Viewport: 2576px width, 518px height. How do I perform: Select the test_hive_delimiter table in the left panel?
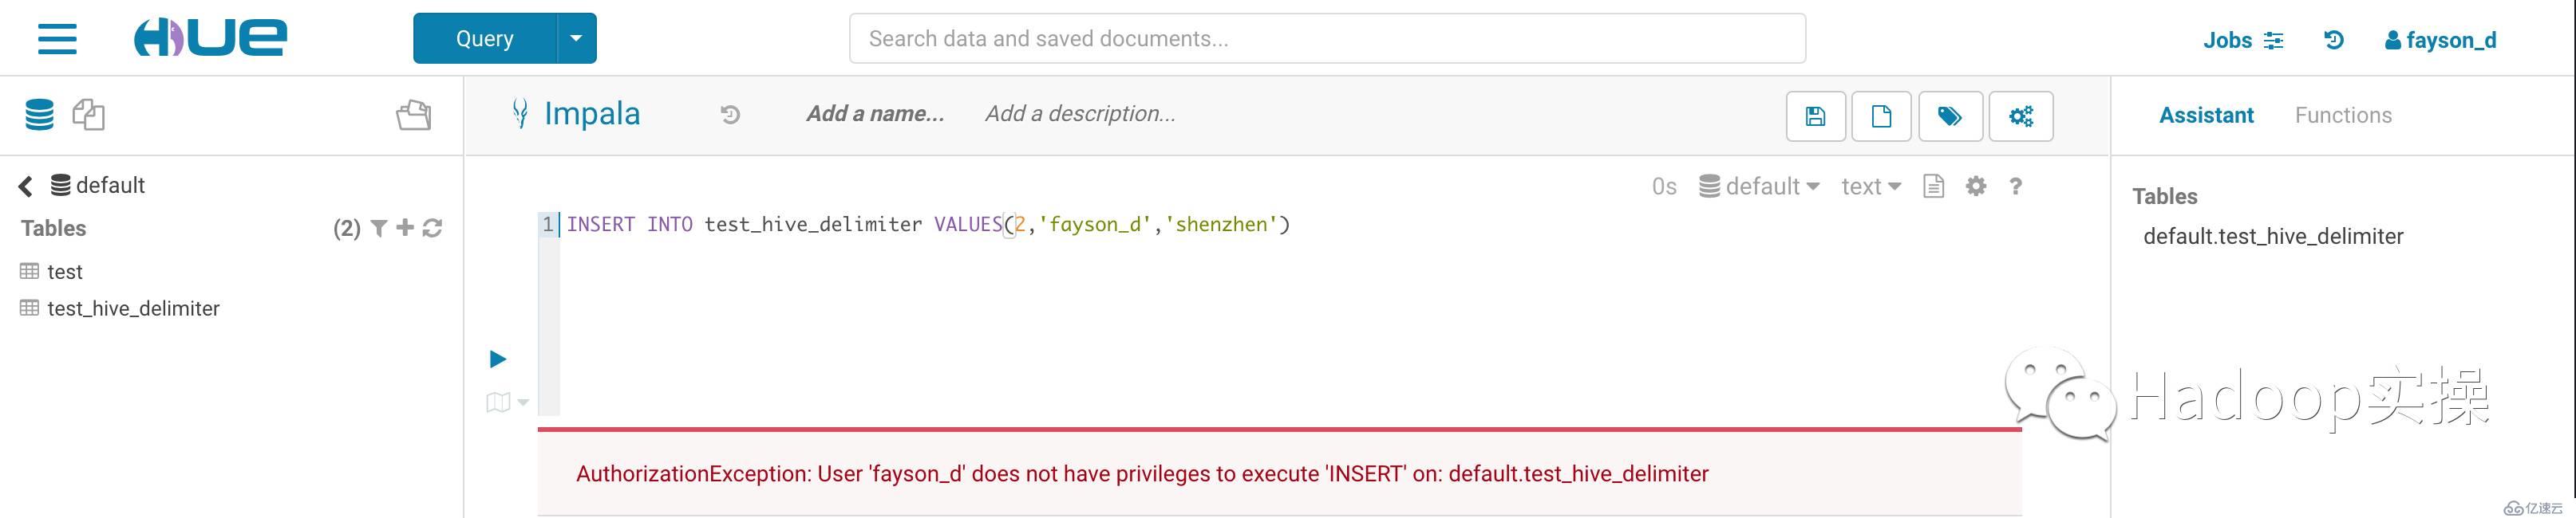click(133, 308)
